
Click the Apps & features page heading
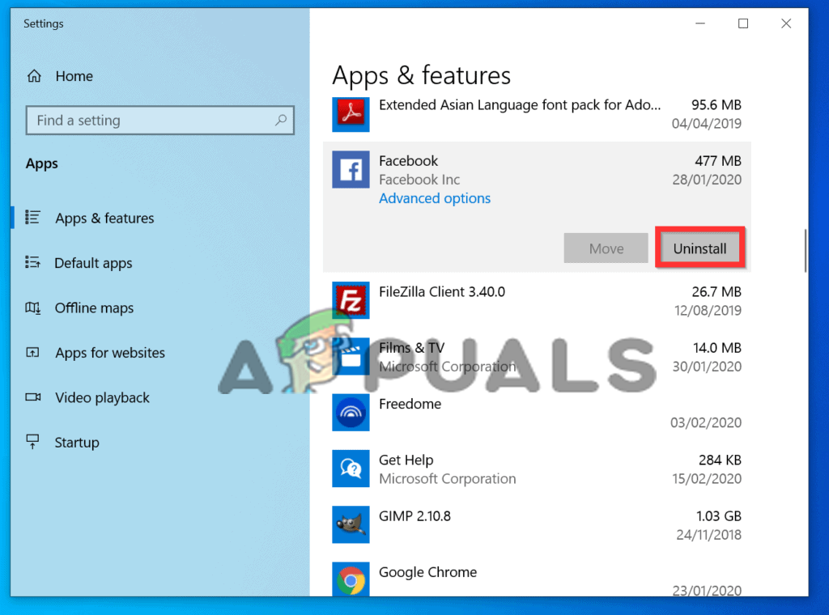point(421,75)
